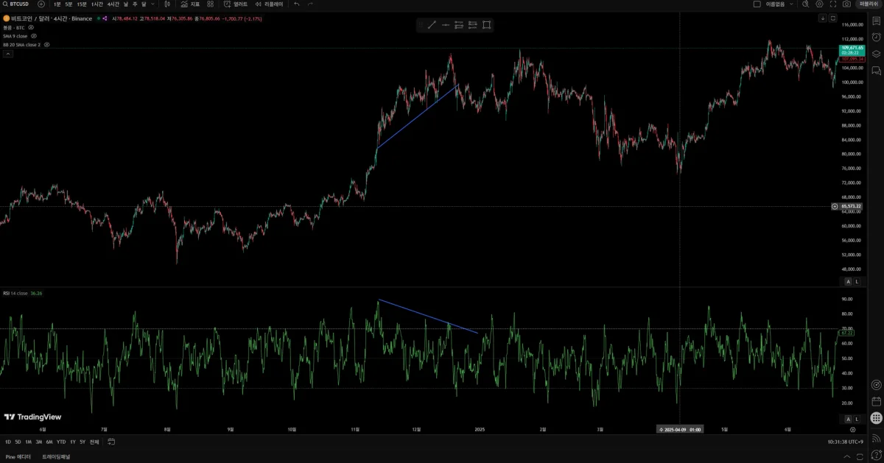Screen dimensions: 884x463
Task: Open the alerts clock panel icon
Action: click(x=876, y=38)
